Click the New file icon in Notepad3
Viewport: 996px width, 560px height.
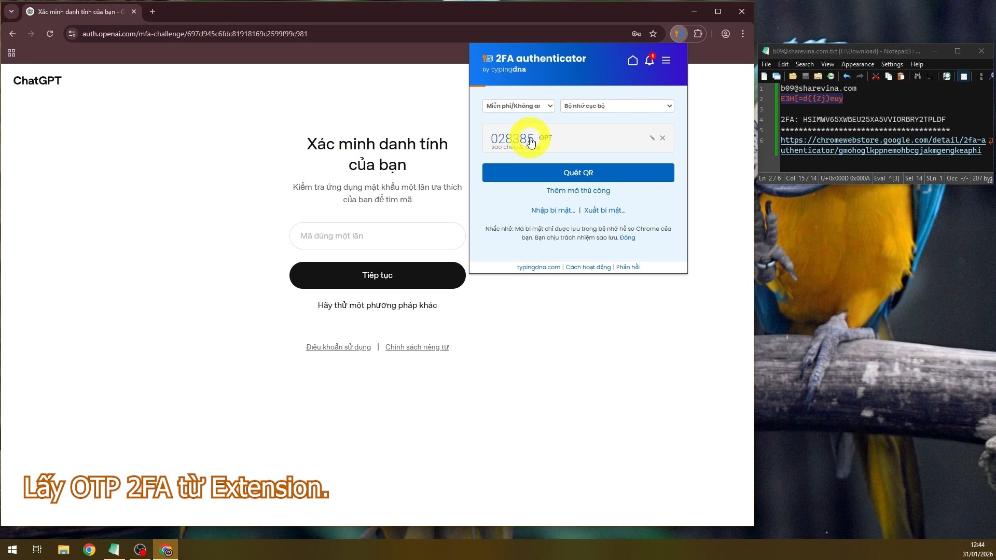tap(764, 76)
